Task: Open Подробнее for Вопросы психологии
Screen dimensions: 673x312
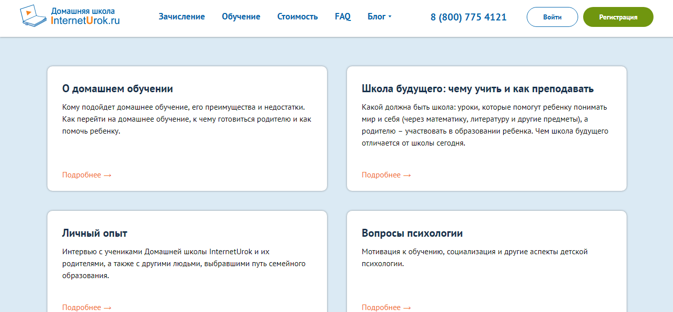Action: [x=382, y=308]
